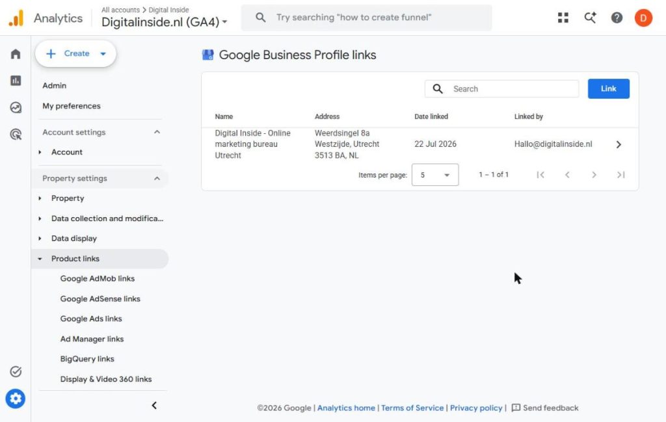Click the Google Analytics logo
Viewport: 666px width, 422px height.
pyautogui.click(x=16, y=18)
